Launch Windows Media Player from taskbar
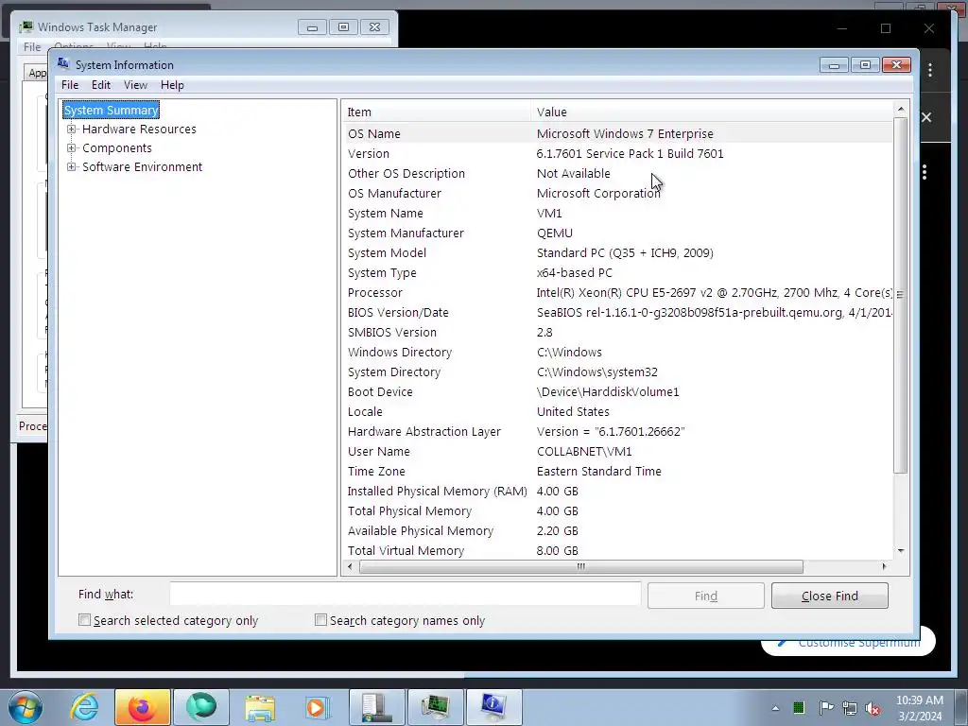The image size is (968, 726). (x=319, y=707)
